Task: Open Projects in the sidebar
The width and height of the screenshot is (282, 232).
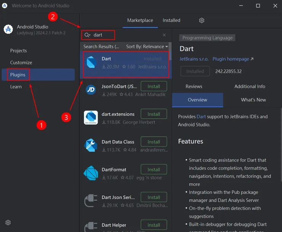Action: 18,51
